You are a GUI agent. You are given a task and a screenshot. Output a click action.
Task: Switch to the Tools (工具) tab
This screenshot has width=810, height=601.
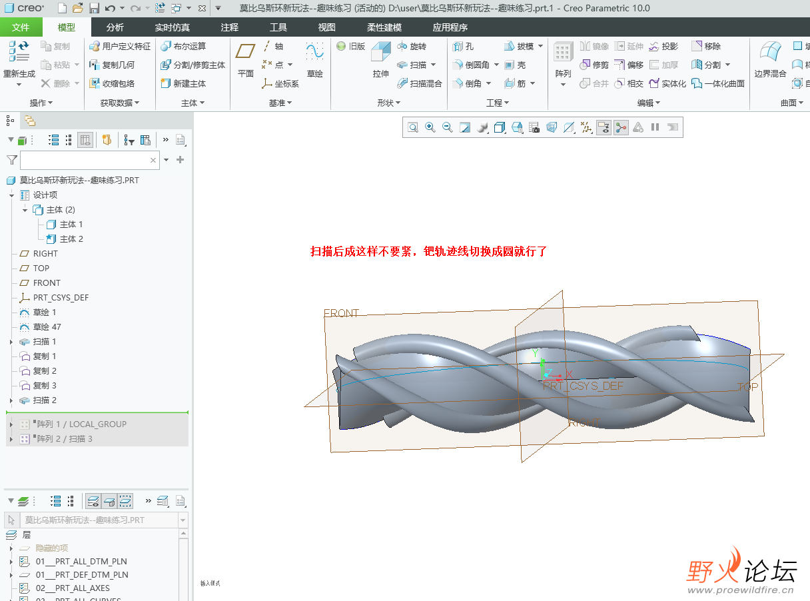(x=278, y=27)
